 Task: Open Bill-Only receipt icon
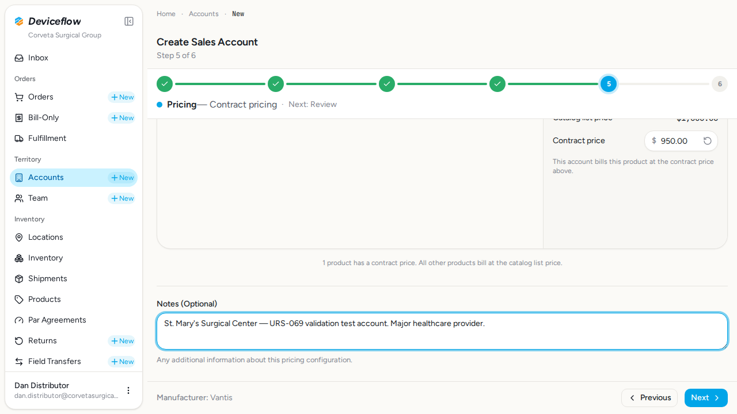pyautogui.click(x=19, y=118)
